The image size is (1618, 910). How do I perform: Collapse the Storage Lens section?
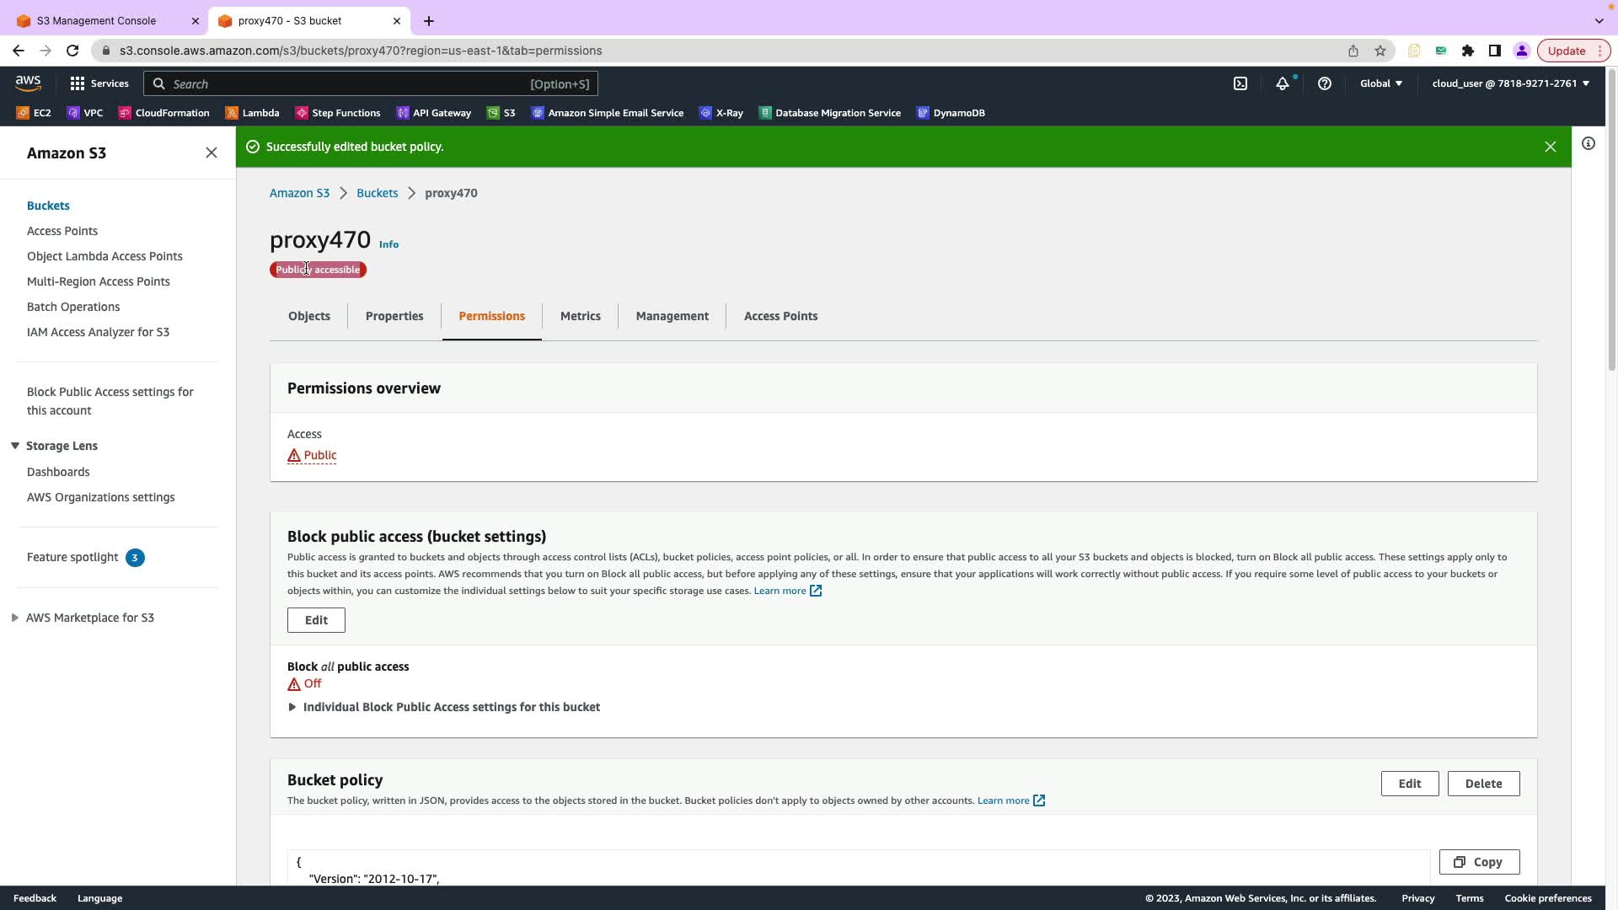[x=15, y=446]
